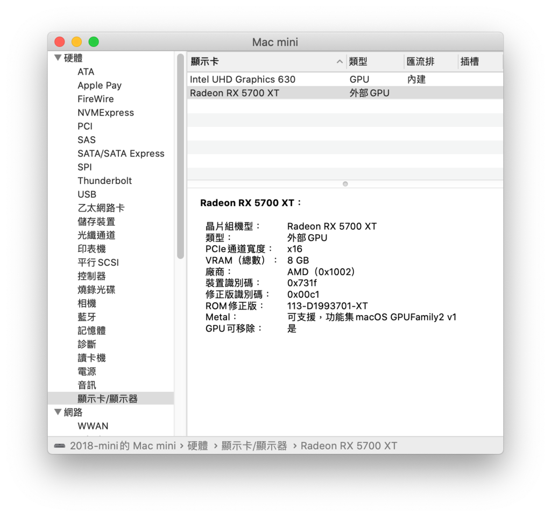The height and width of the screenshot is (517, 551).
Task: Click 顯示卡/顯示器 in the path bar
Action: [254, 445]
